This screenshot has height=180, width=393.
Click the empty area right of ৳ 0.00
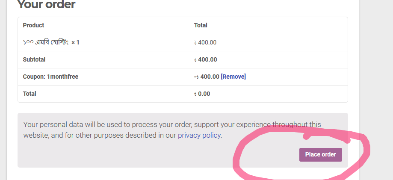click(x=278, y=94)
